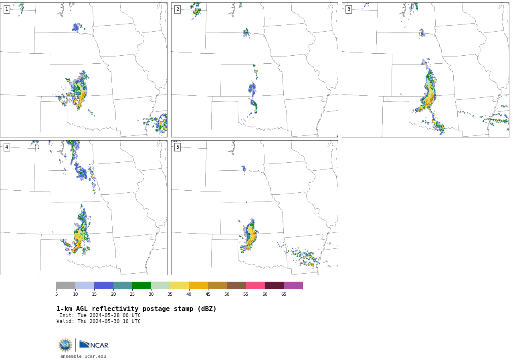Screen dimensions: 513x361
Task: Click the colorbar tick label 35
Action: 170,294
